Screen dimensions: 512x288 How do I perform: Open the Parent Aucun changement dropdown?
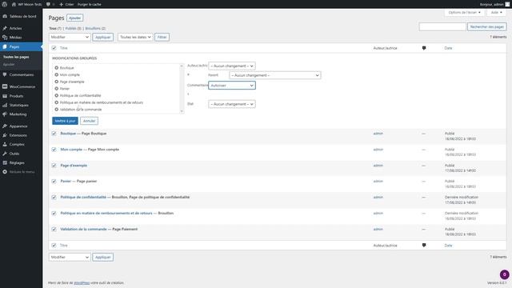click(x=275, y=75)
